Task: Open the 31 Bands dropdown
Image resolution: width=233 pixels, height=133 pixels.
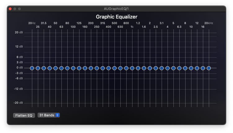Action: point(49,115)
